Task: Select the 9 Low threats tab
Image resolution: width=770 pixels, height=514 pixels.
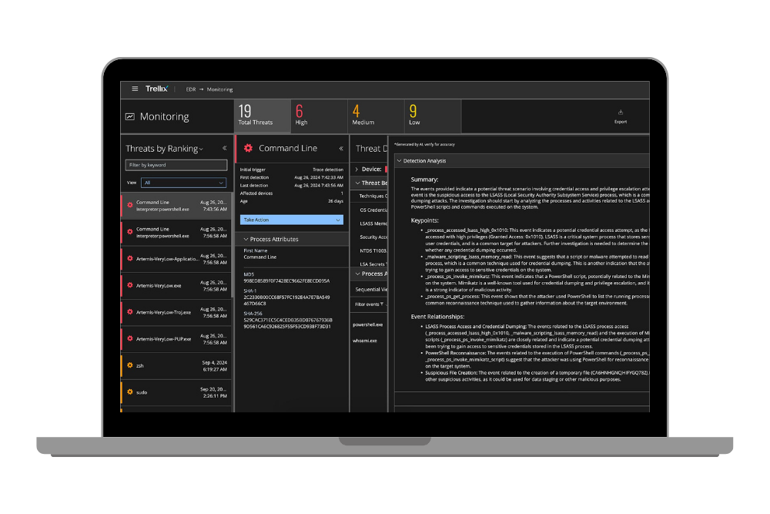Action: click(x=433, y=116)
